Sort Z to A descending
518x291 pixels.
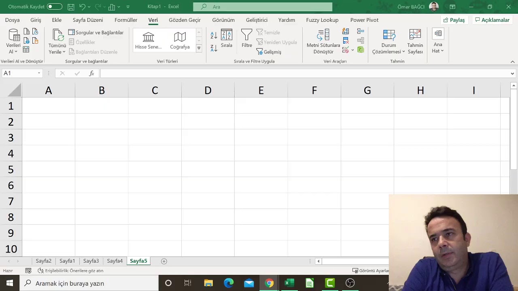[x=214, y=48]
